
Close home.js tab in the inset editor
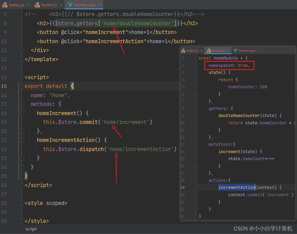[x=228, y=51]
